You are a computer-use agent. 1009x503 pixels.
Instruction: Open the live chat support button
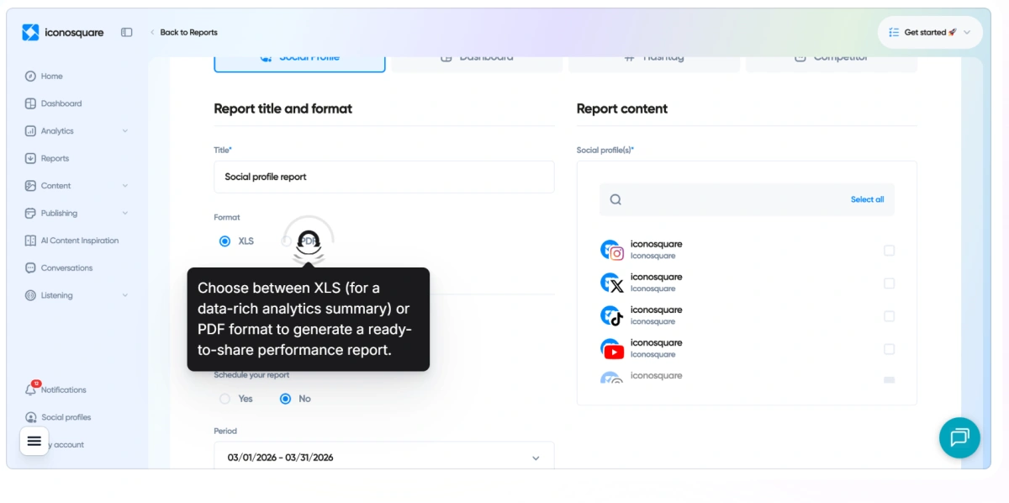point(959,437)
